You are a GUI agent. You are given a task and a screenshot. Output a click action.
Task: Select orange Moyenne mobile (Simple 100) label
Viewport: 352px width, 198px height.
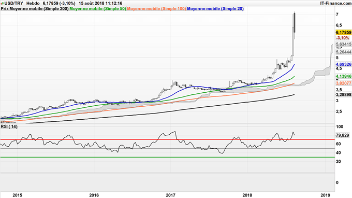pyautogui.click(x=156, y=9)
